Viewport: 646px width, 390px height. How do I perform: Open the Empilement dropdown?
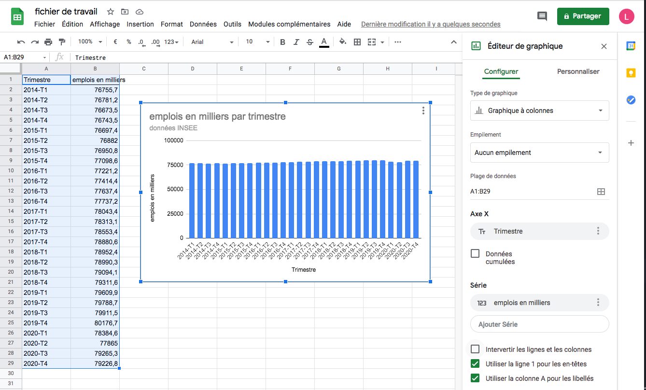click(x=539, y=153)
